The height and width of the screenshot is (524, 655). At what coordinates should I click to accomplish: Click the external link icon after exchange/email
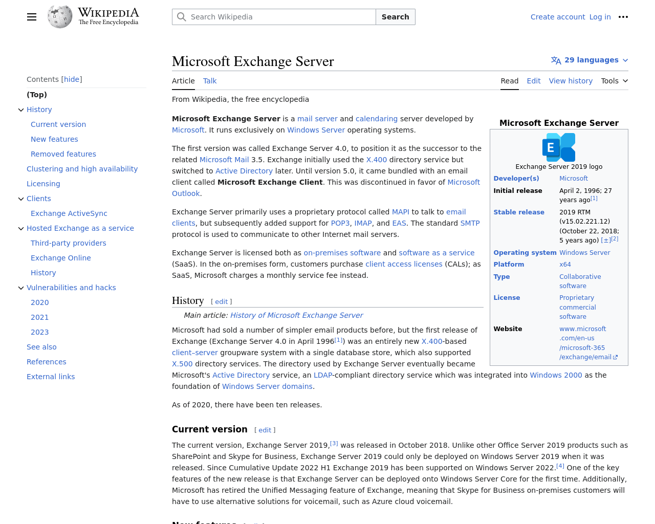[615, 358]
